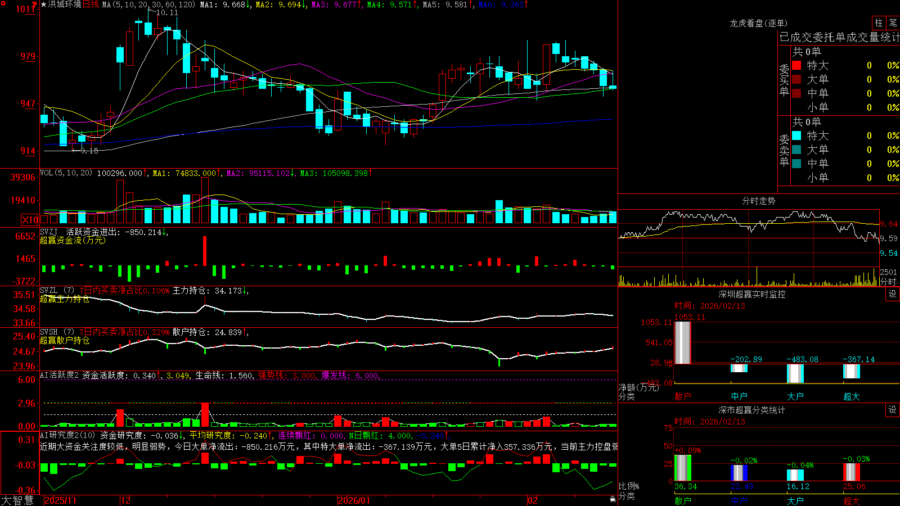Image resolution: width=900 pixels, height=506 pixels.
Task: Select the 分时走势 panel title
Action: (758, 201)
